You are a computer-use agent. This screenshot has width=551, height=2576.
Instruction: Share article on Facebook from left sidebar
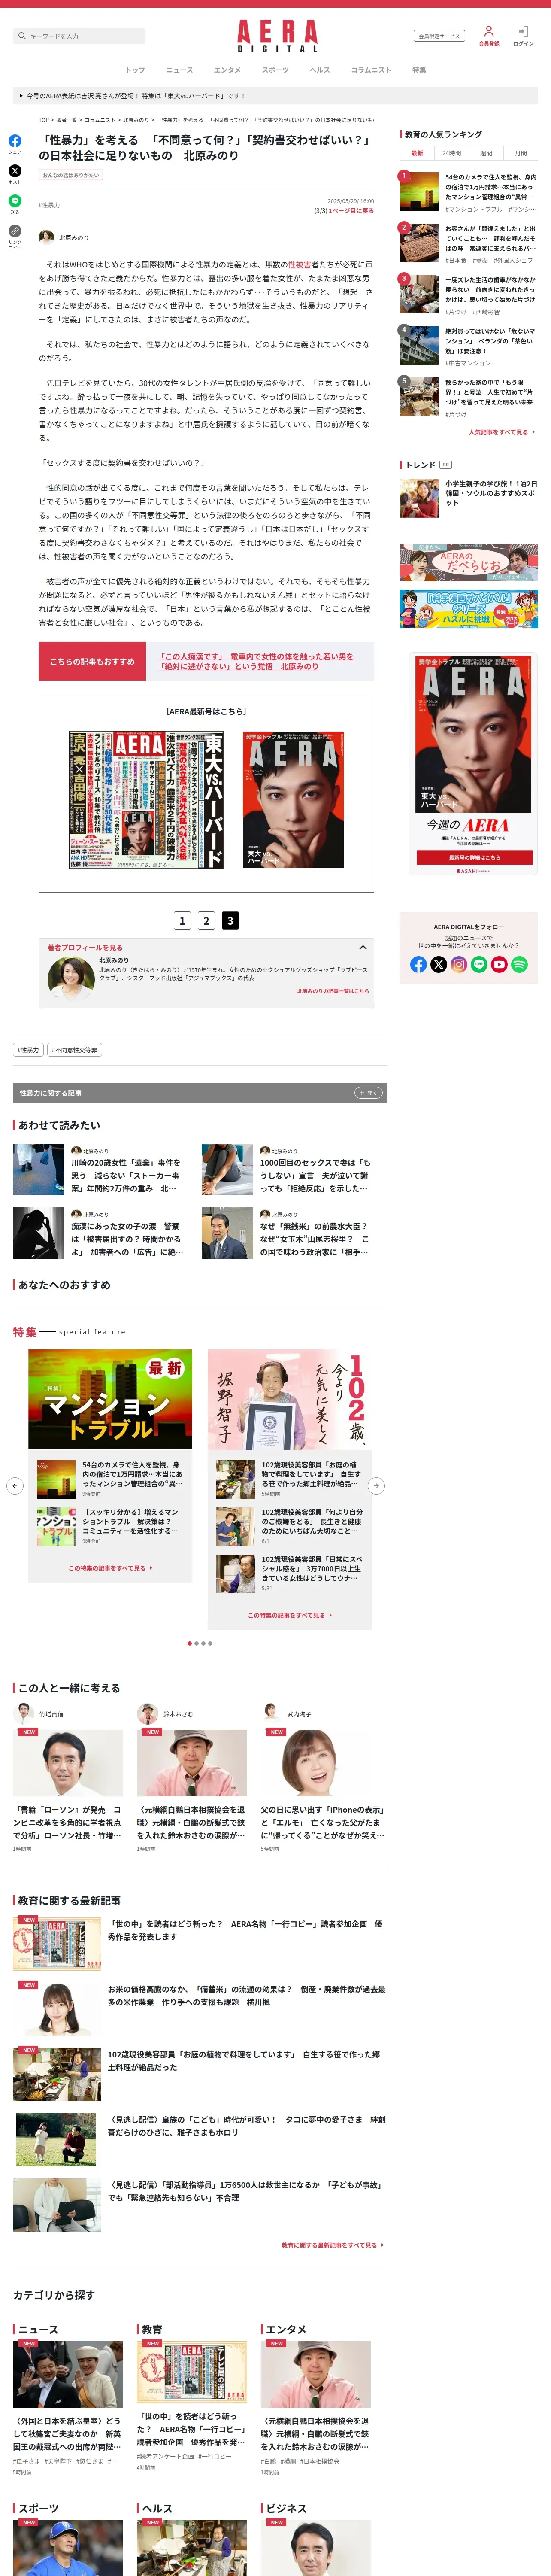(15, 141)
